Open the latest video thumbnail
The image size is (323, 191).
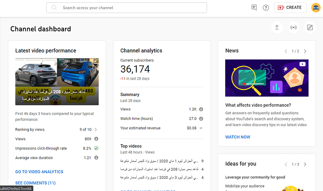tap(57, 81)
